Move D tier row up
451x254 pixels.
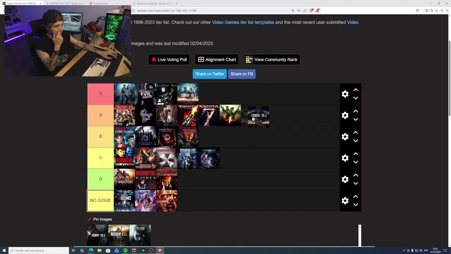click(x=356, y=175)
